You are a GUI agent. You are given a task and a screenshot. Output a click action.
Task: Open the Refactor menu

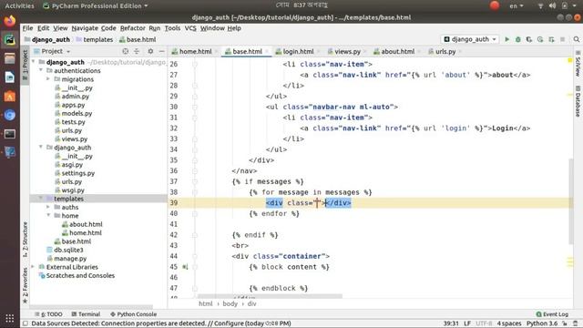click(x=132, y=28)
